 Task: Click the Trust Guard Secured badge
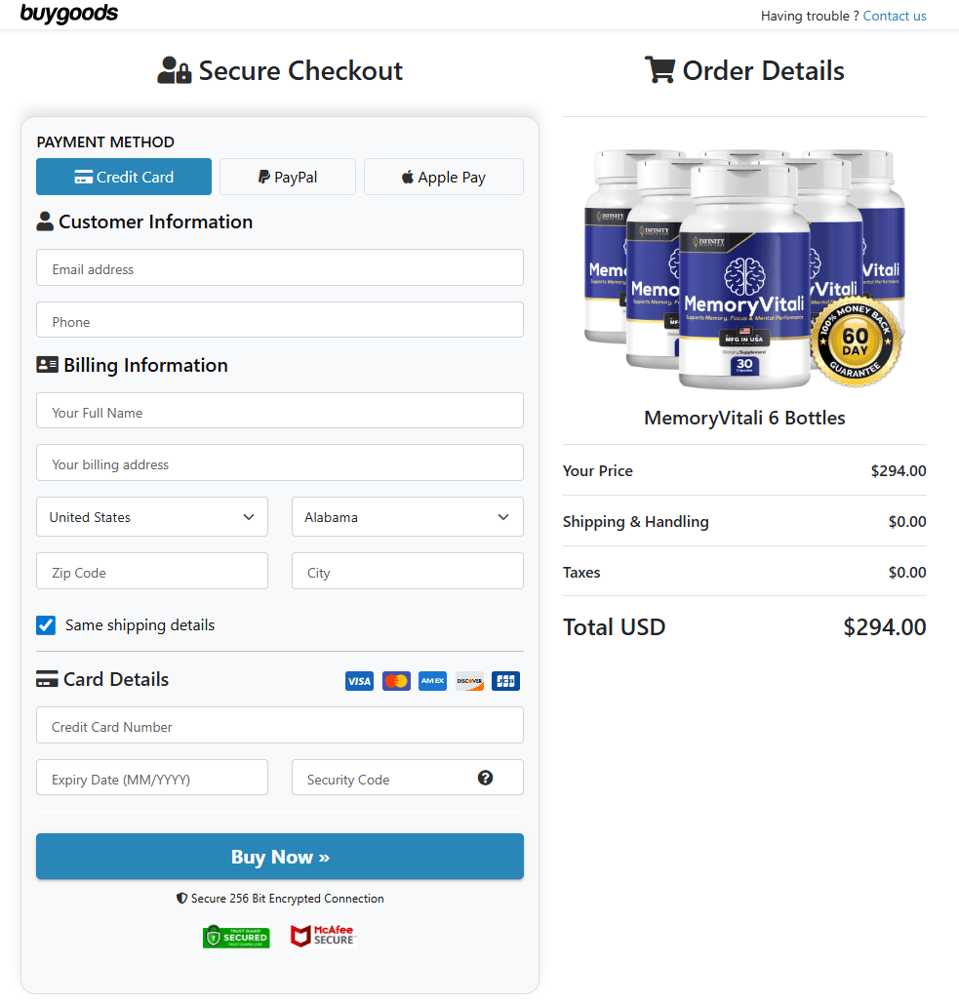pos(236,935)
